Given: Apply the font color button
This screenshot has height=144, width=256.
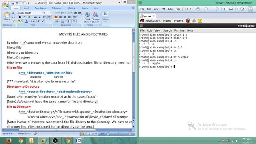Looking at the screenshot, I should click(x=26, y=21).
